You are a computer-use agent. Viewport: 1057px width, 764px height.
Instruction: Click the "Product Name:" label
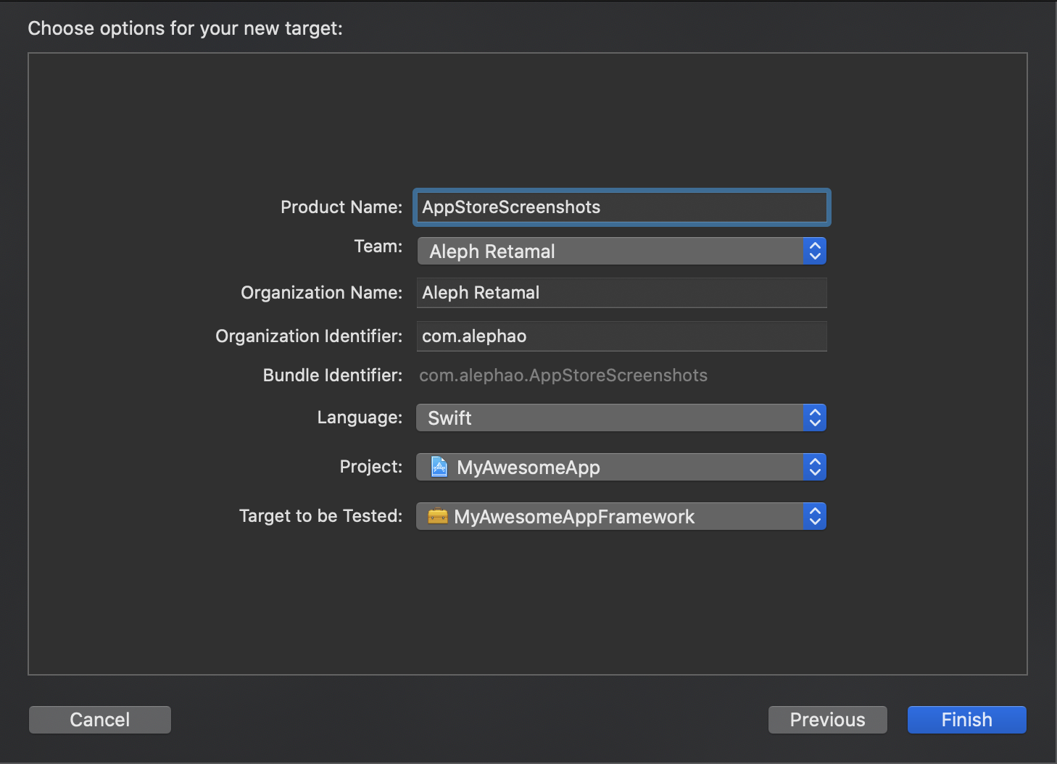[x=341, y=207]
